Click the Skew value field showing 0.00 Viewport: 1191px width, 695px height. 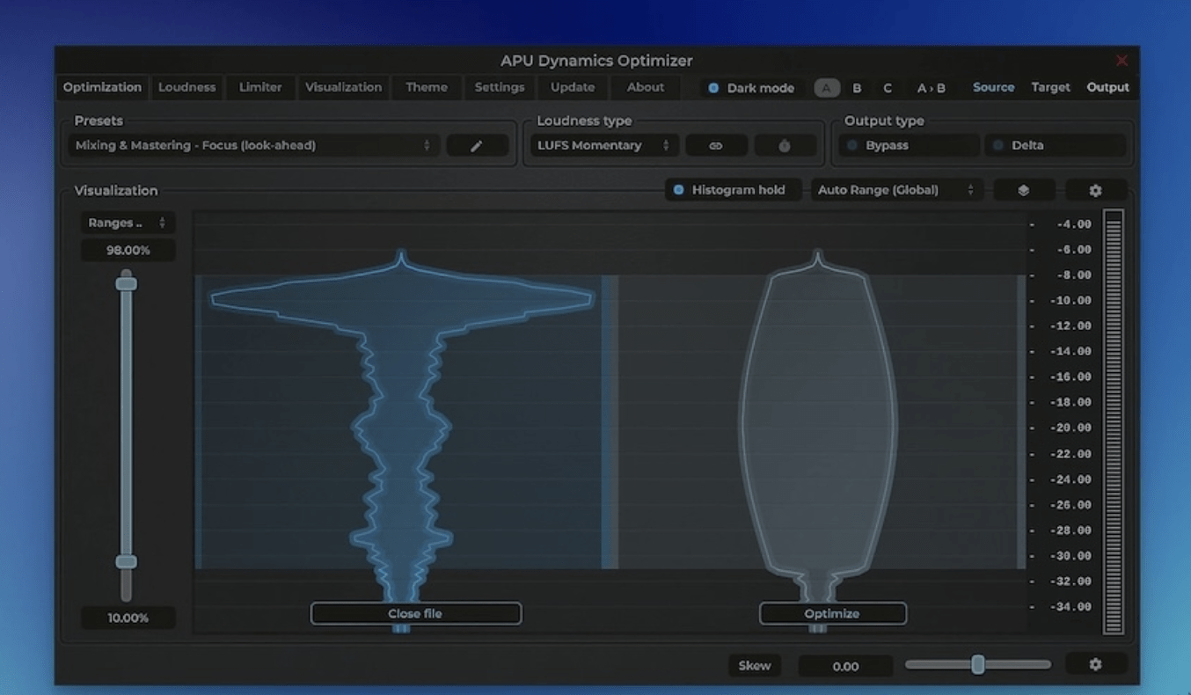(844, 666)
